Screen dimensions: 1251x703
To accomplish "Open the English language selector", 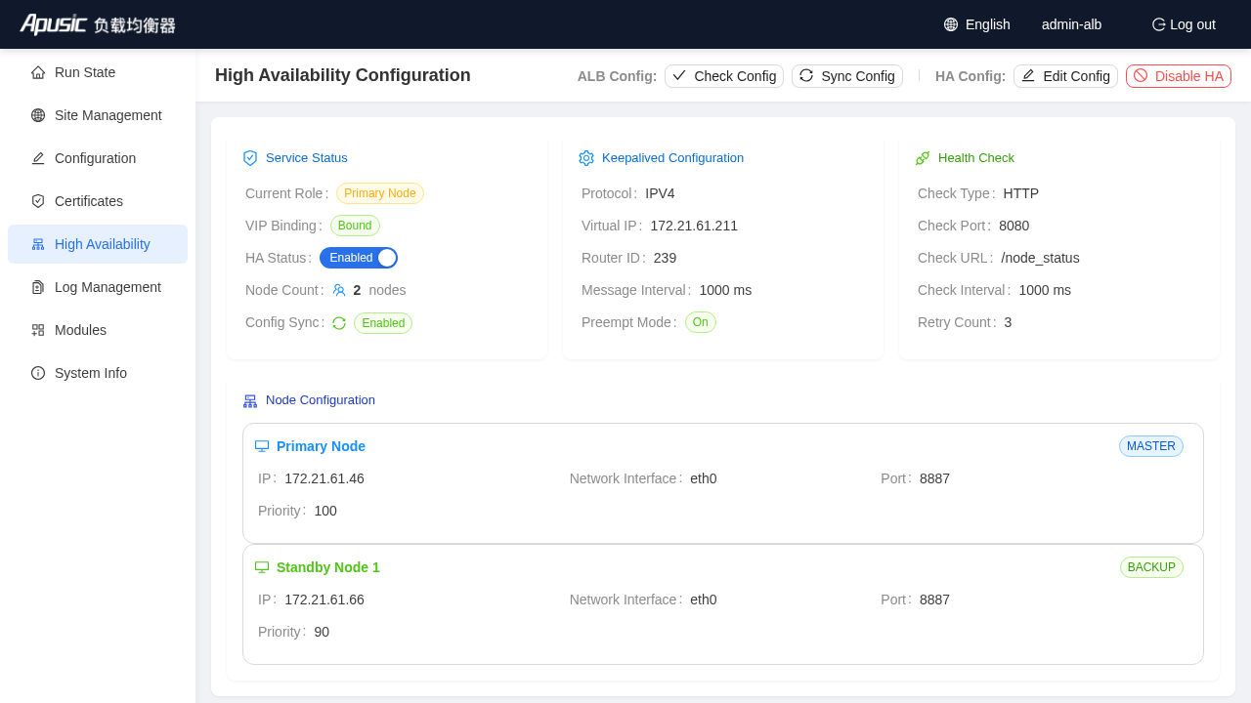I will pos(977,24).
